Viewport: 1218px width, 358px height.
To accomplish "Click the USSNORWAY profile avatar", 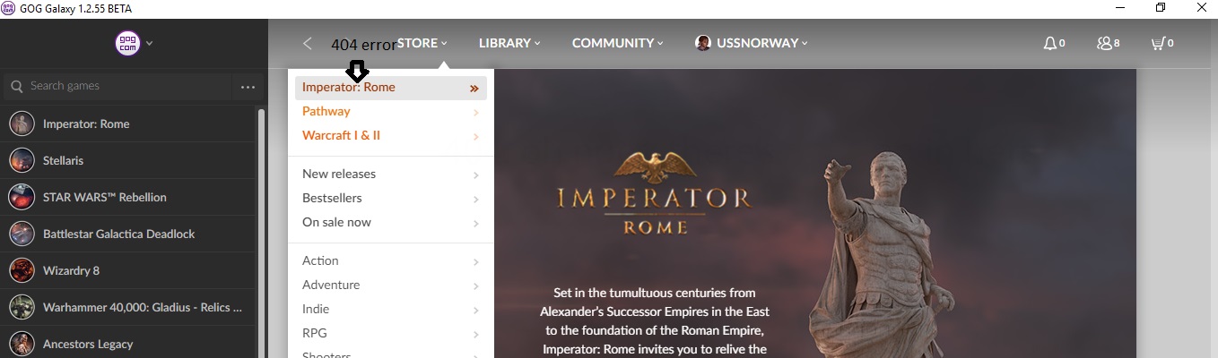I will point(703,43).
